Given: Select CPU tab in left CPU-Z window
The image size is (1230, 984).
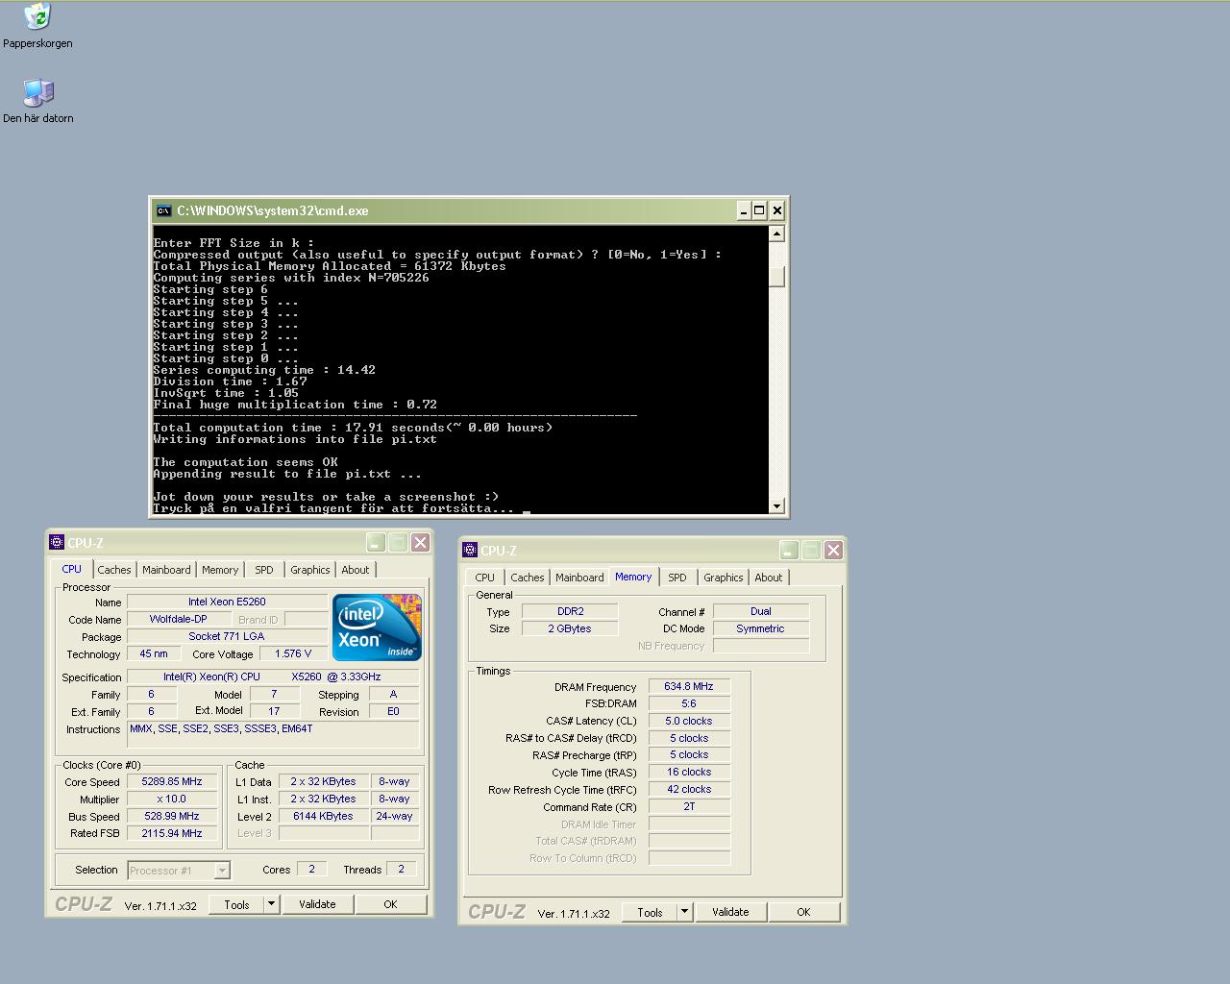Looking at the screenshot, I should click(72, 569).
